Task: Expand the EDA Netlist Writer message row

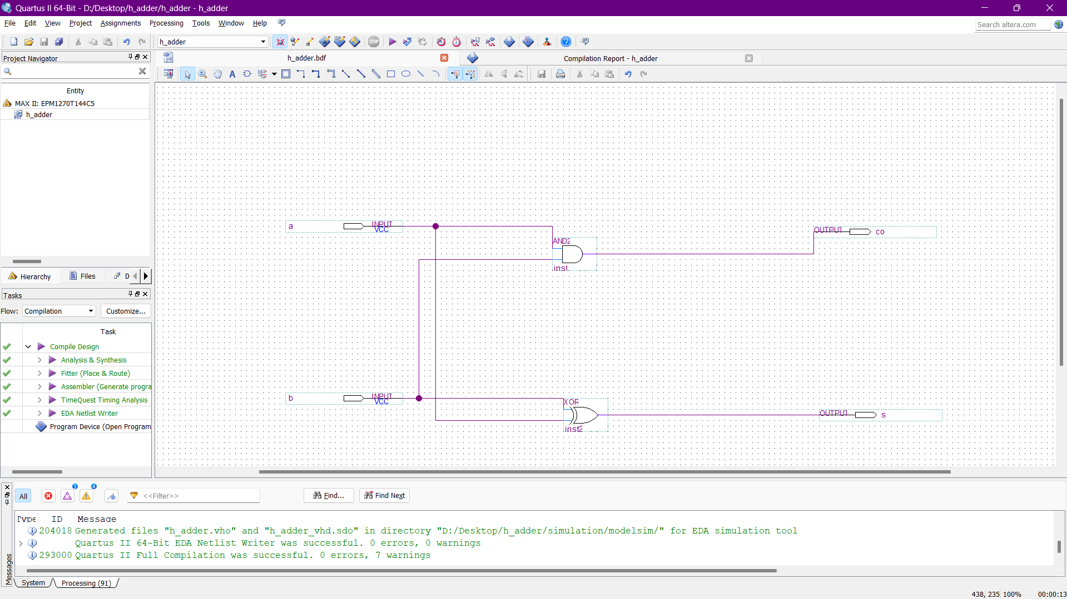Action: [21, 543]
